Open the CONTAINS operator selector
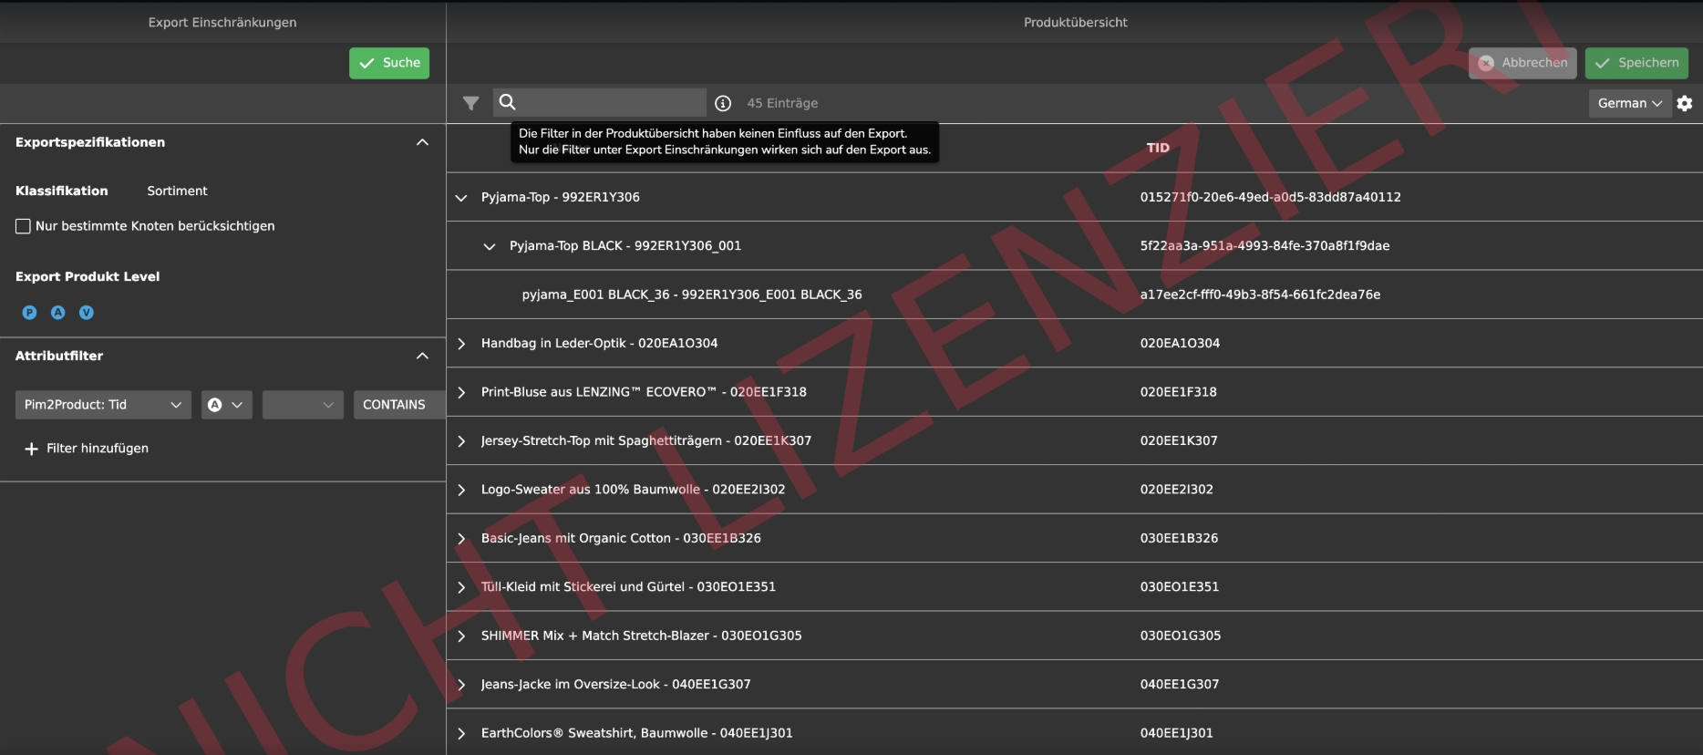Image resolution: width=1703 pixels, height=755 pixels. click(395, 405)
